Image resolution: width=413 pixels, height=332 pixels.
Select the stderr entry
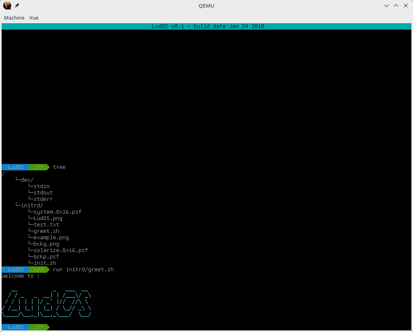(x=43, y=199)
